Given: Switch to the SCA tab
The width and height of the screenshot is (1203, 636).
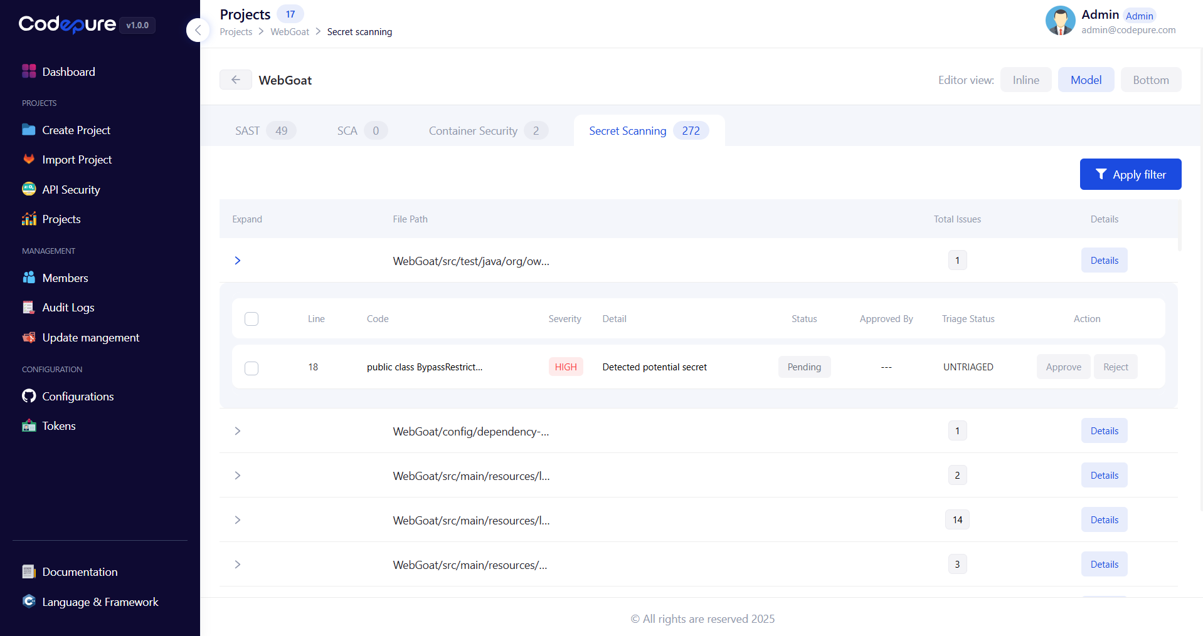Looking at the screenshot, I should click(363, 130).
